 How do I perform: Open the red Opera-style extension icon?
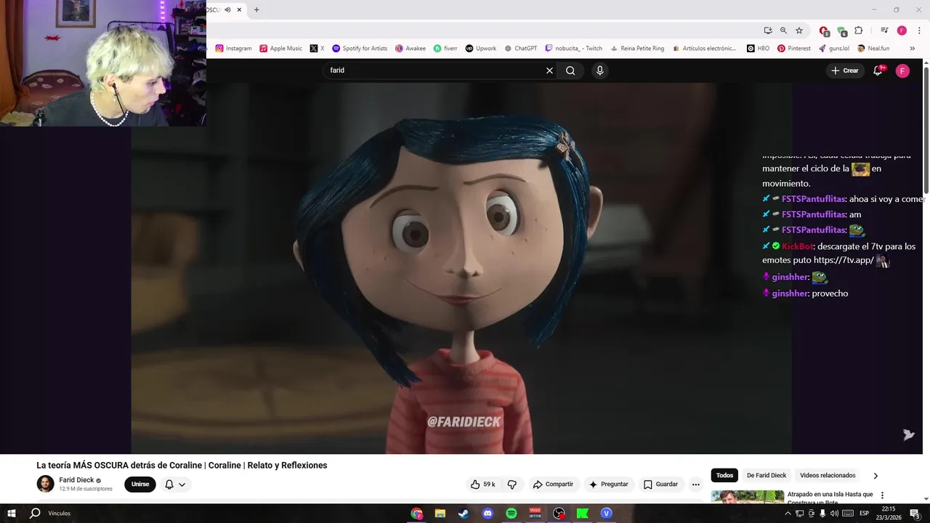[824, 31]
